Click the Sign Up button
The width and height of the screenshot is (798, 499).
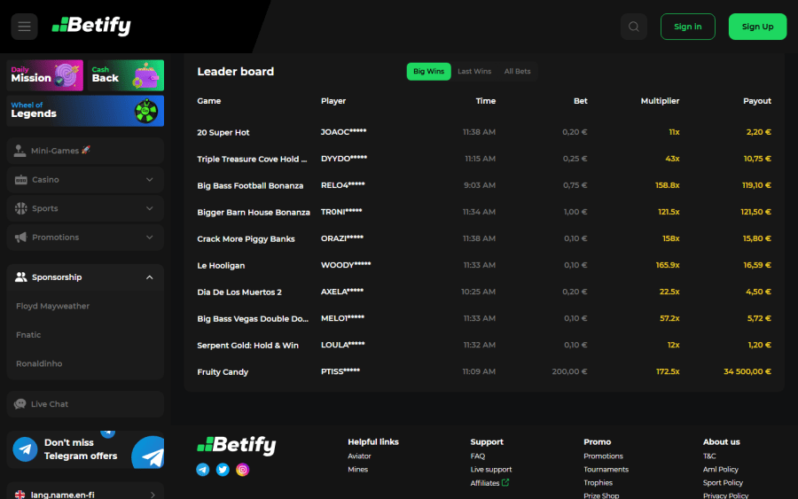(757, 27)
